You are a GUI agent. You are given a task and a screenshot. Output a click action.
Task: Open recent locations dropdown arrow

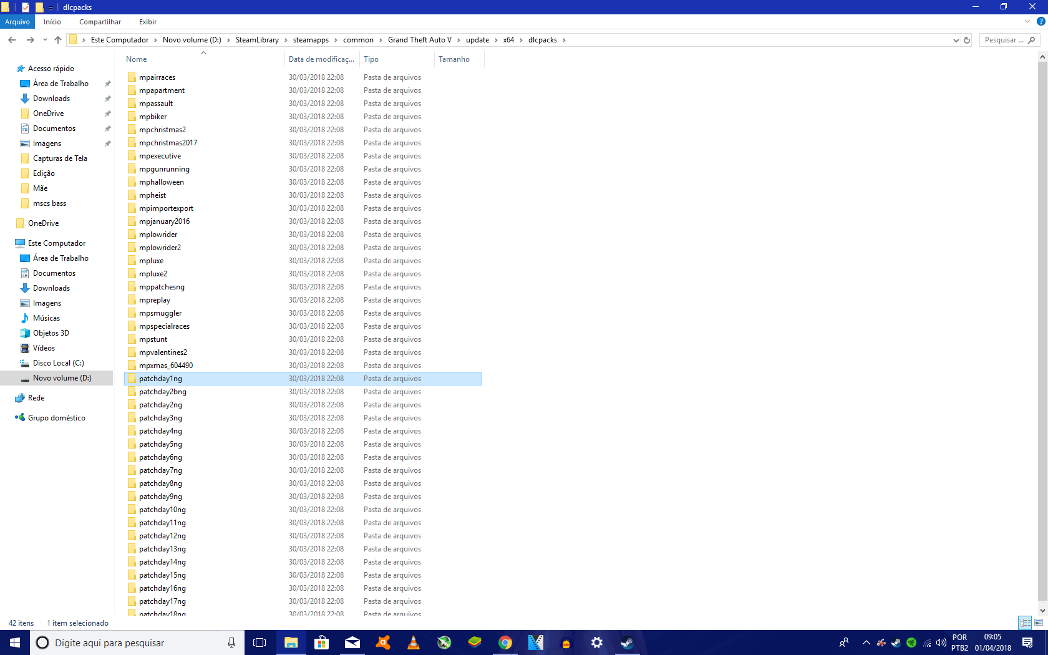pos(45,40)
